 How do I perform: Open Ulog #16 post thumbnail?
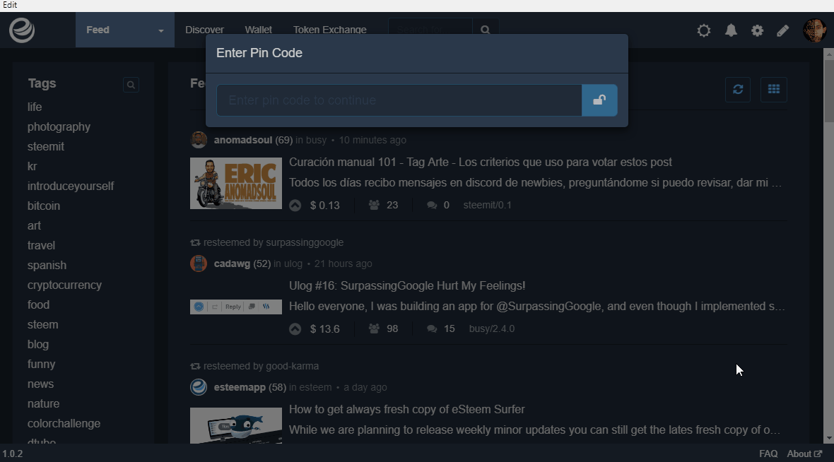click(235, 307)
